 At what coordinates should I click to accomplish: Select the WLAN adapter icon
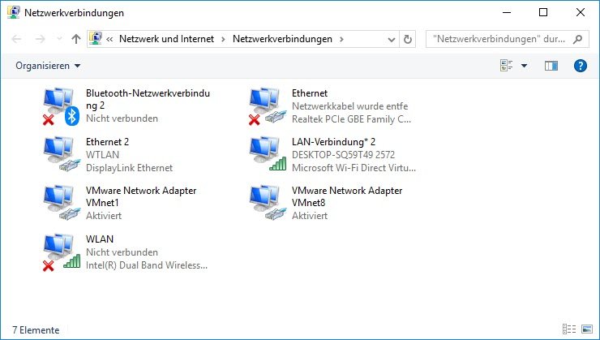coord(59,252)
